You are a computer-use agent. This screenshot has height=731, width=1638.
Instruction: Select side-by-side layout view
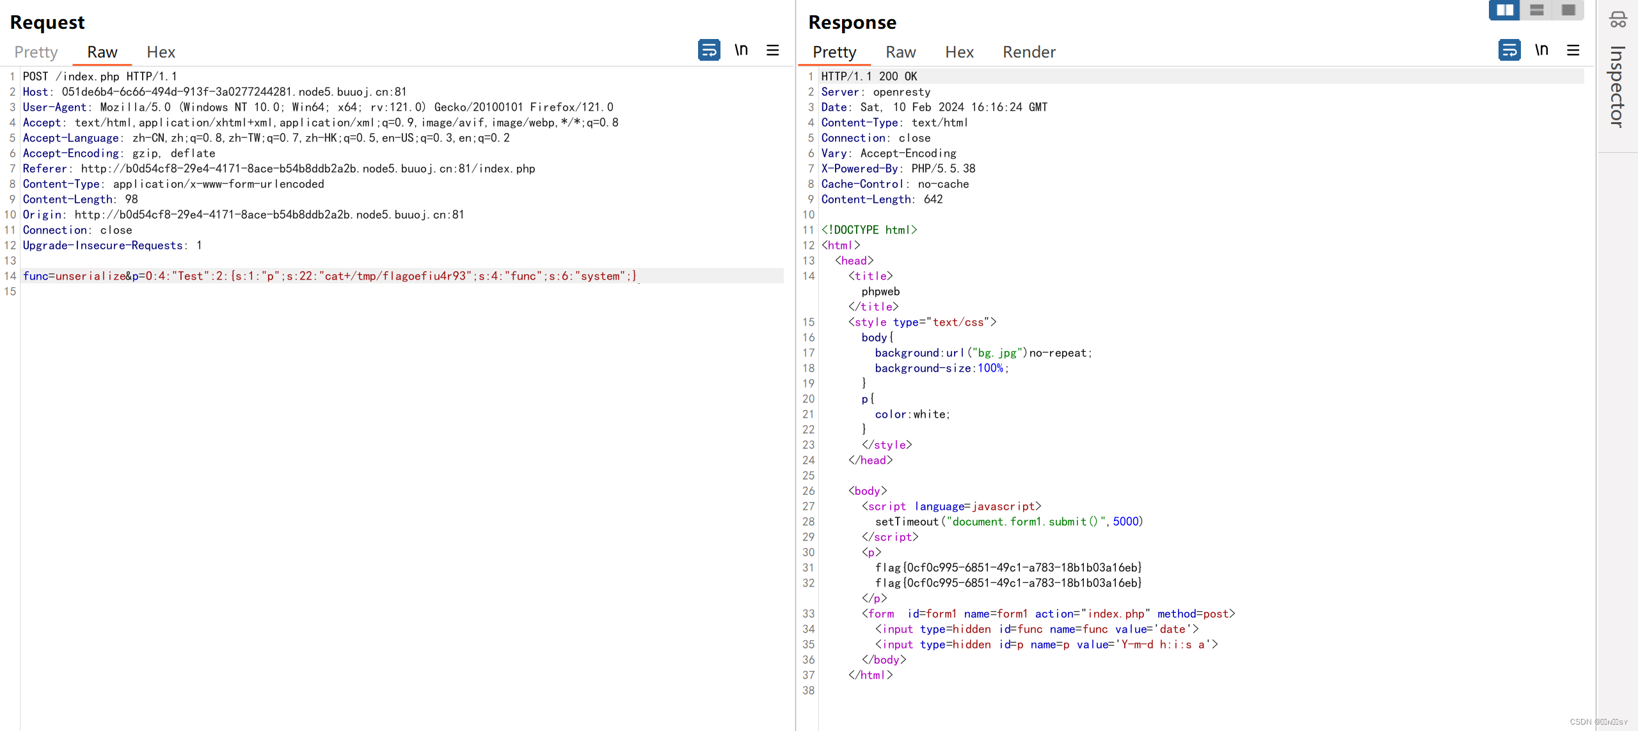[x=1505, y=10]
